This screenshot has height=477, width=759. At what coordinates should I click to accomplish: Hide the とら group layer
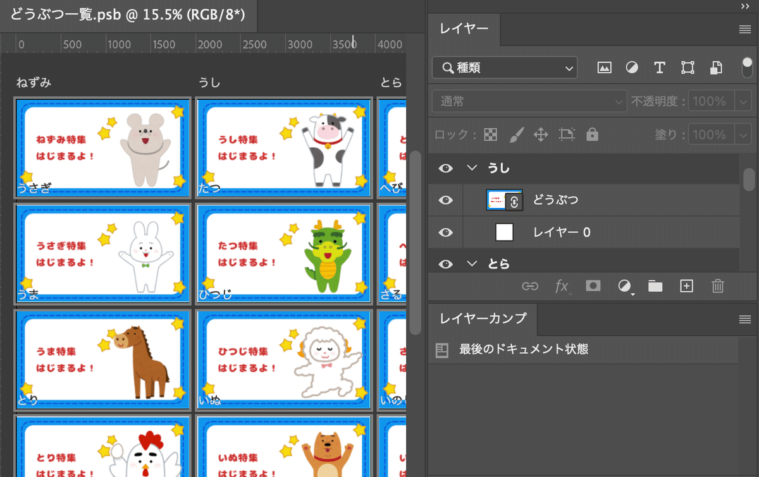(x=446, y=264)
